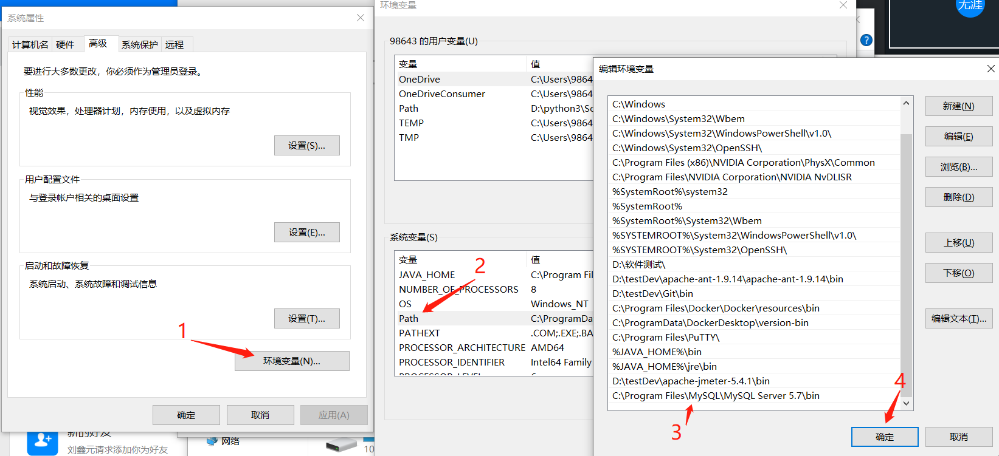Select Docker\resources\bin path entry
The width and height of the screenshot is (999, 456).
[754, 308]
